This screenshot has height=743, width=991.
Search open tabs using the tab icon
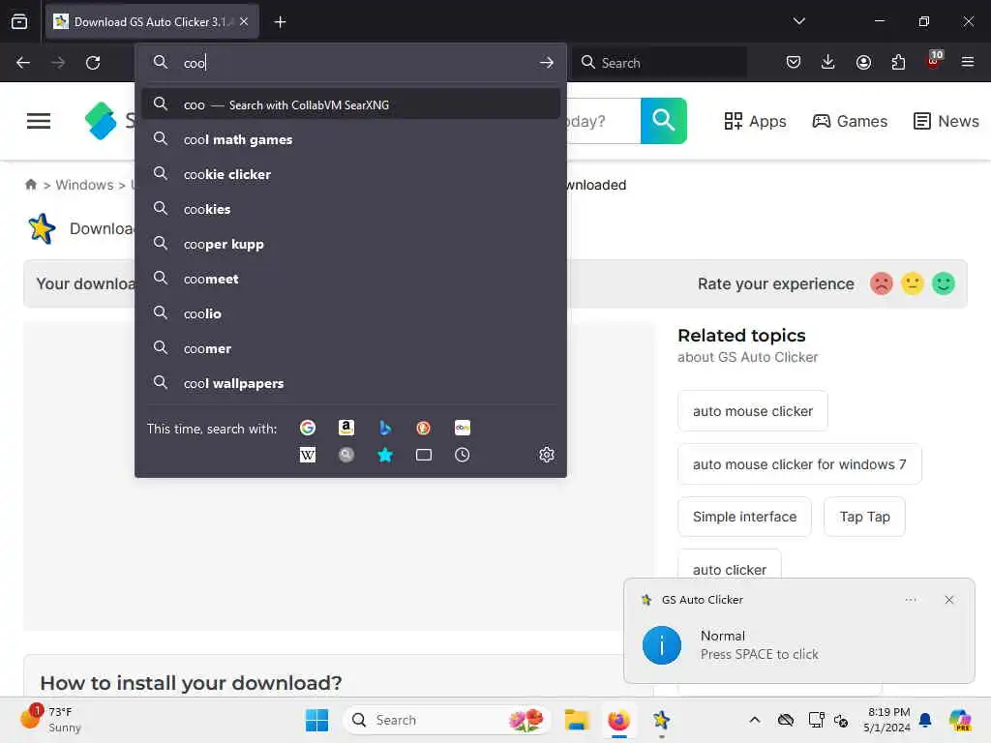(424, 455)
